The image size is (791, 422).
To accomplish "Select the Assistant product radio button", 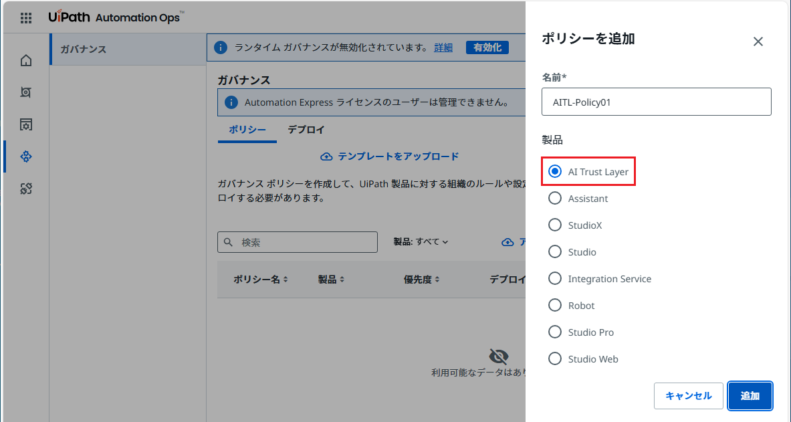I will pyautogui.click(x=555, y=199).
